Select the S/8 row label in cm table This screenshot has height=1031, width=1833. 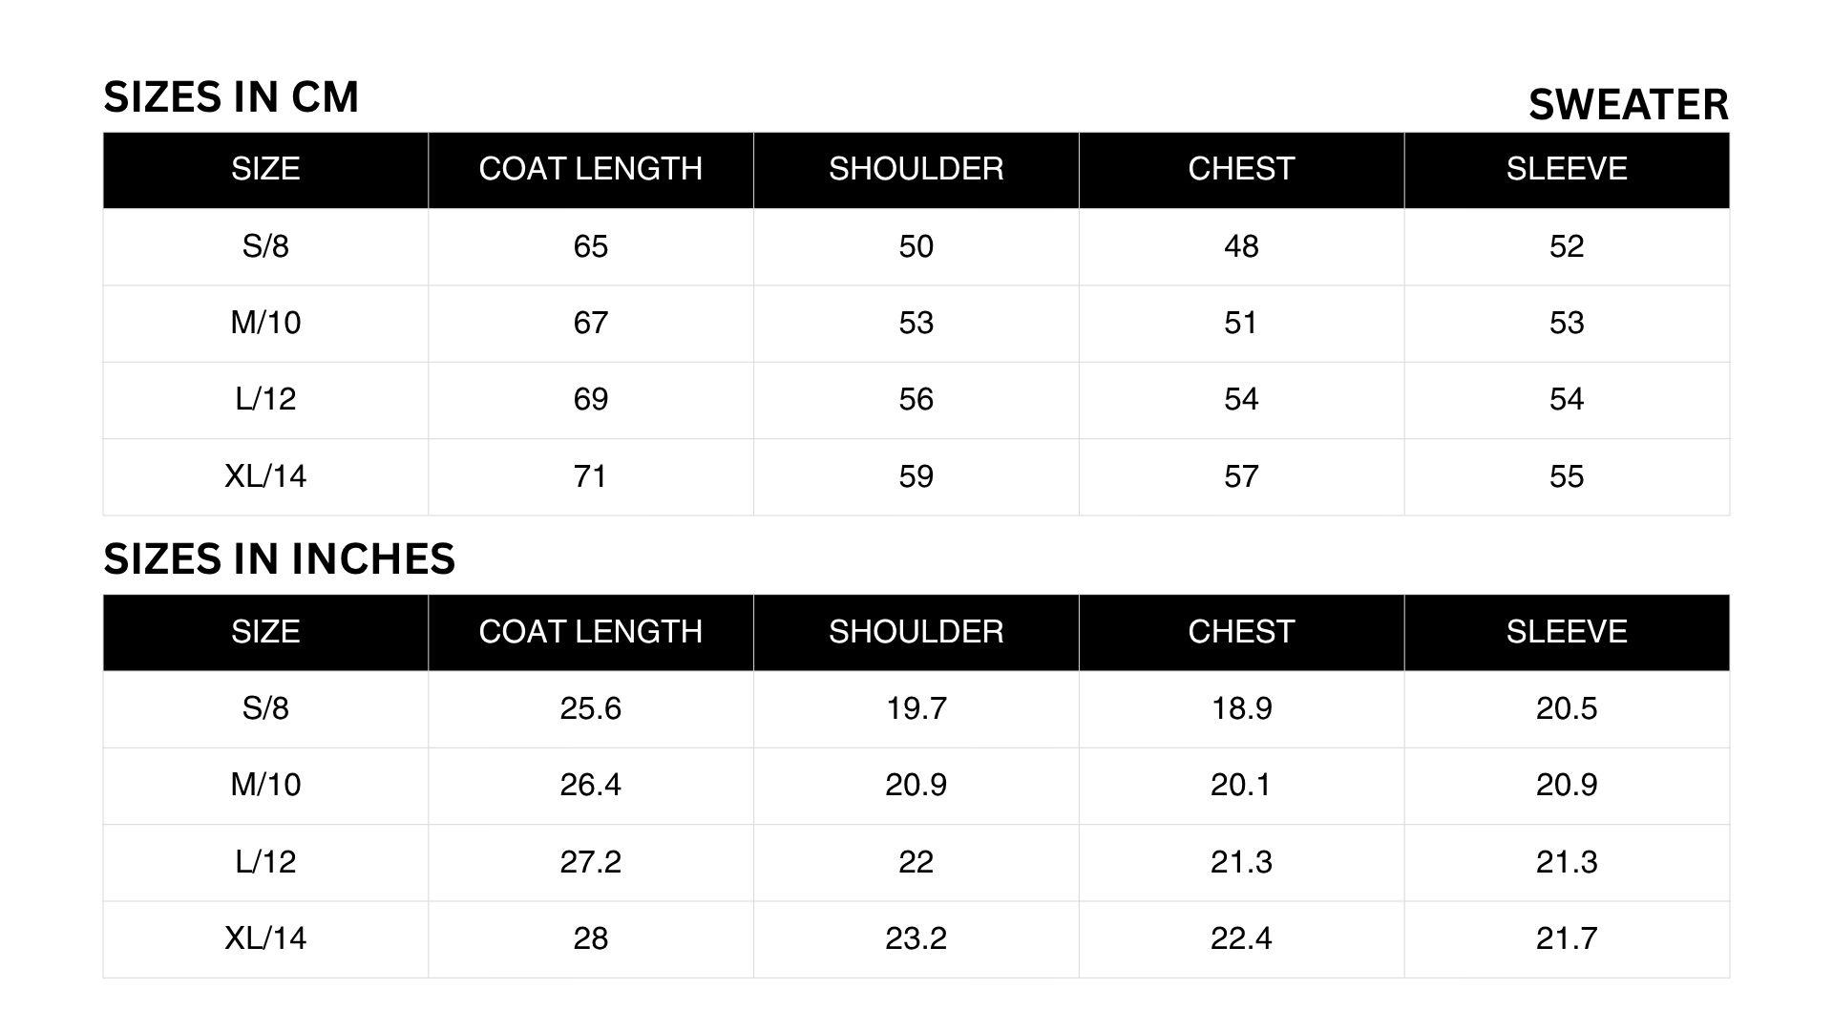tap(265, 246)
